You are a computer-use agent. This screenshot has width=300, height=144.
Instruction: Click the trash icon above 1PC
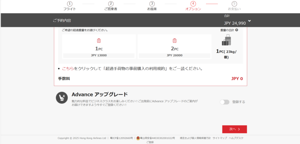click(x=99, y=40)
